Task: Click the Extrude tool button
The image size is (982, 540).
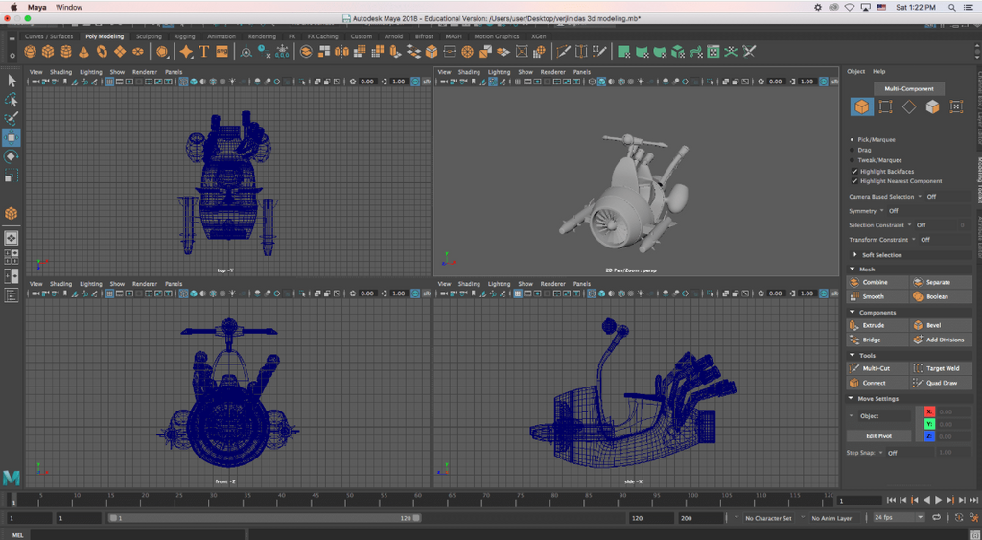Action: [874, 325]
